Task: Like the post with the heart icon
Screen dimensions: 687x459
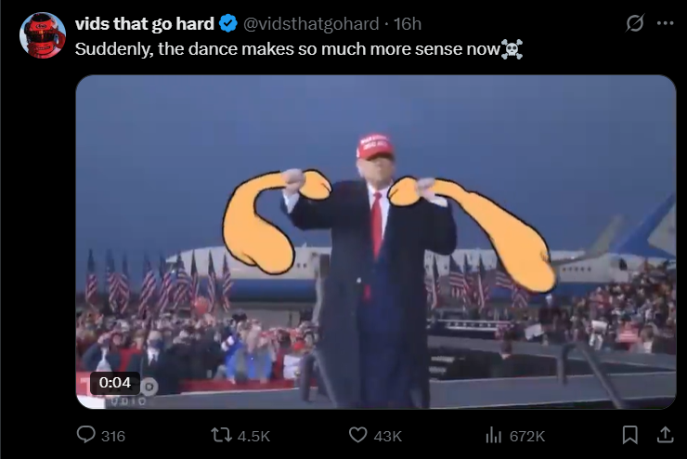Action: [x=357, y=435]
